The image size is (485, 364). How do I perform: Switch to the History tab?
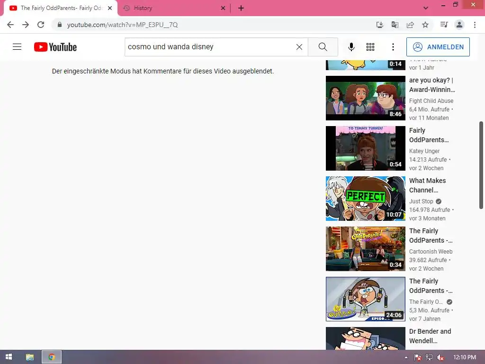tap(174, 8)
